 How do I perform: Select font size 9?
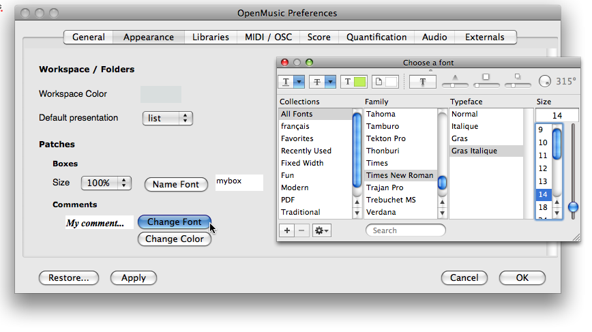(x=544, y=130)
